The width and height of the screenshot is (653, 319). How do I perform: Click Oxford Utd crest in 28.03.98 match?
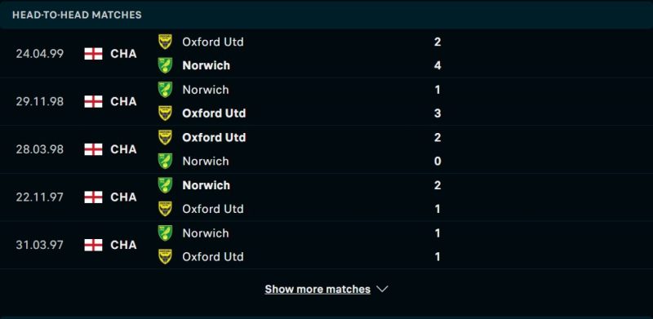pos(165,137)
